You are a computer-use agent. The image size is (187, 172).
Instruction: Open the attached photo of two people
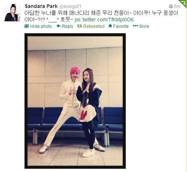[75, 101]
